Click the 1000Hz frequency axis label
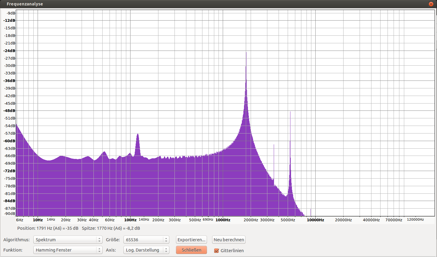The image size is (437, 257). pyautogui.click(x=223, y=220)
